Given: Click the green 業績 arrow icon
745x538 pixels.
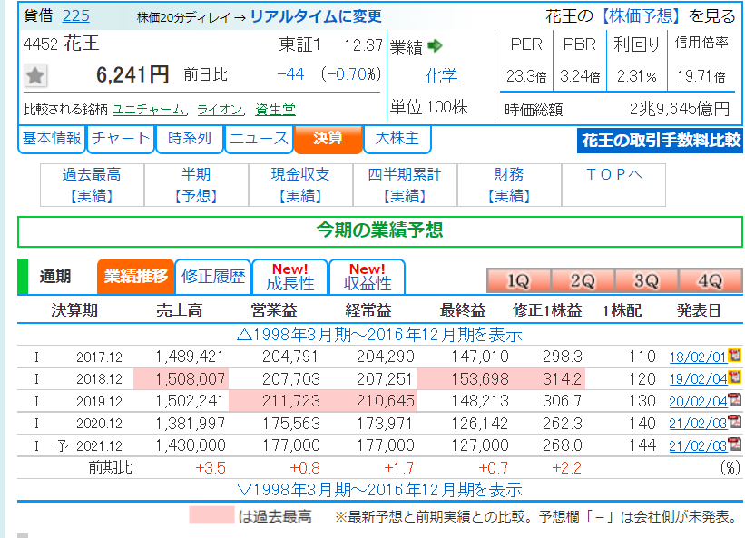Looking at the screenshot, I should (435, 46).
